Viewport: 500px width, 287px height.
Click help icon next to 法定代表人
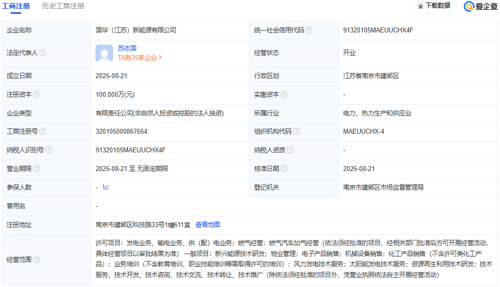pos(43,53)
